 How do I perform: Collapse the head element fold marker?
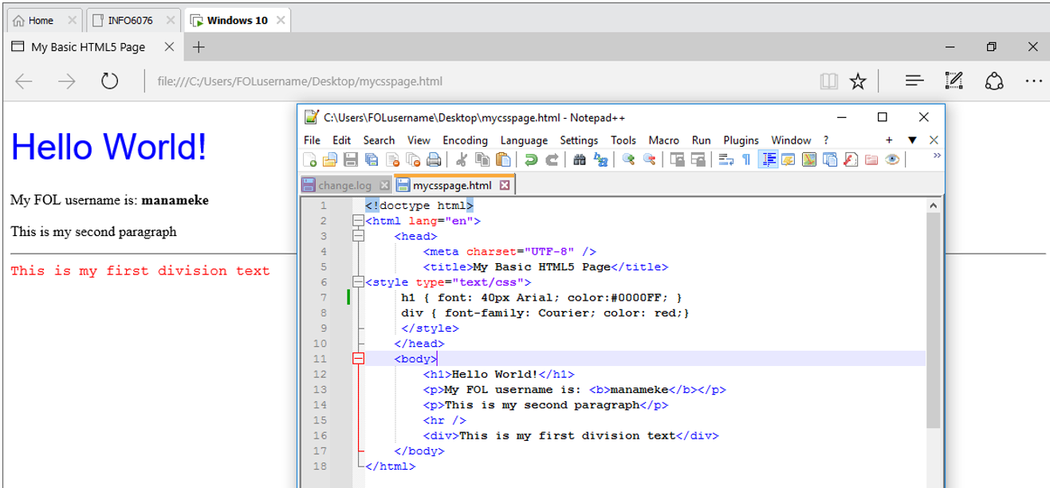tap(357, 236)
